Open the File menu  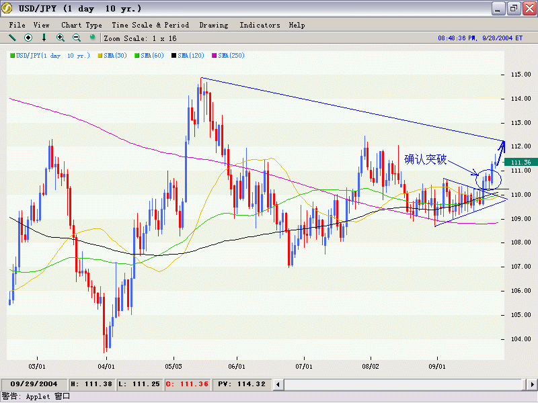pos(17,25)
